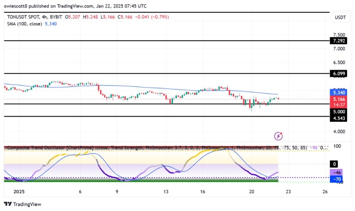The image size is (355, 211).
Task: Click the purple lightning flash icon
Action: pos(278,136)
